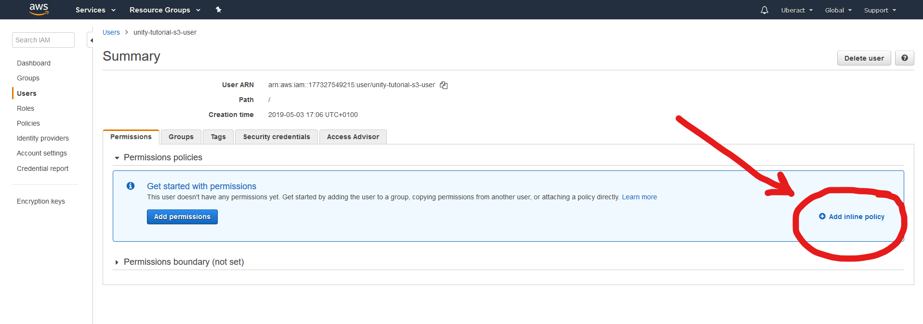This screenshot has height=324, width=923.
Task: Click the Summary page heading
Action: coord(132,56)
